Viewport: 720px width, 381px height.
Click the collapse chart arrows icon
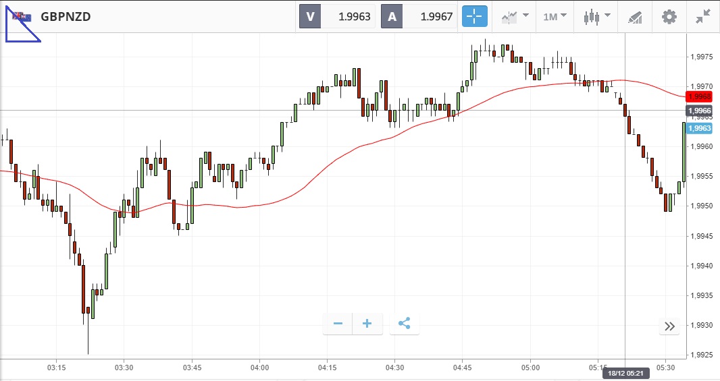(702, 16)
